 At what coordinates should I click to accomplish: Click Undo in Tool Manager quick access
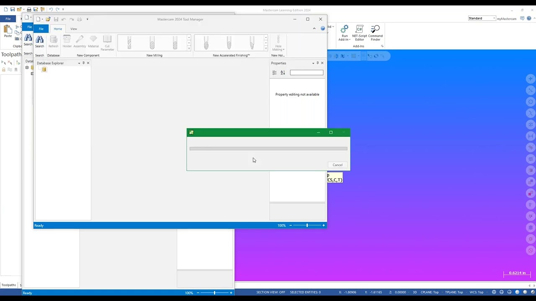pyautogui.click(x=64, y=19)
